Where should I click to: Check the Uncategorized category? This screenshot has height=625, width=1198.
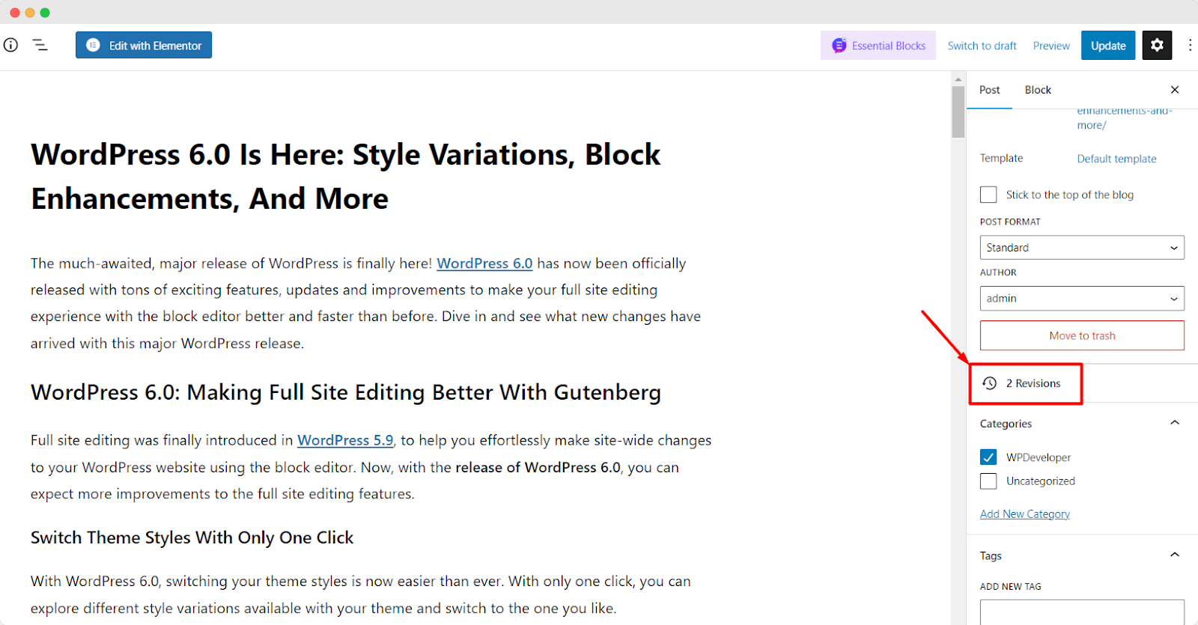click(x=988, y=481)
